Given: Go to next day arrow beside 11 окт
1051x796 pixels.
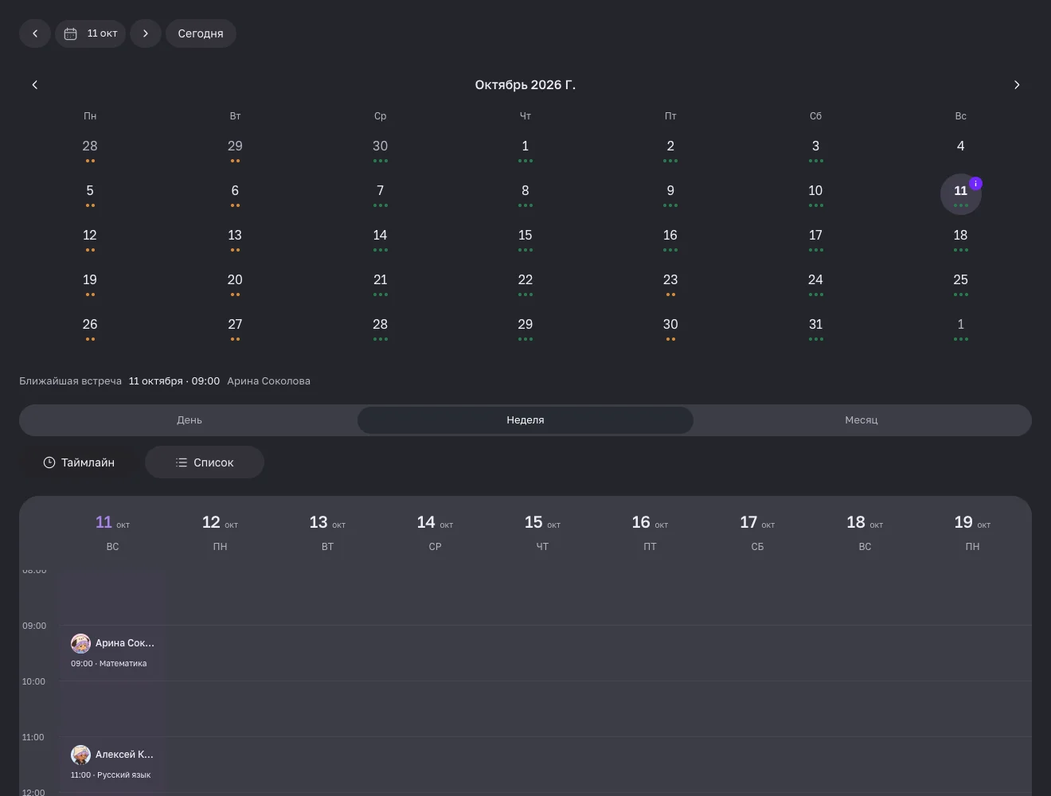Looking at the screenshot, I should tap(146, 33).
